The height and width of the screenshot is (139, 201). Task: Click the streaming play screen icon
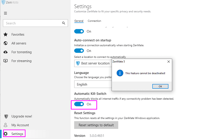click(x=6, y=61)
